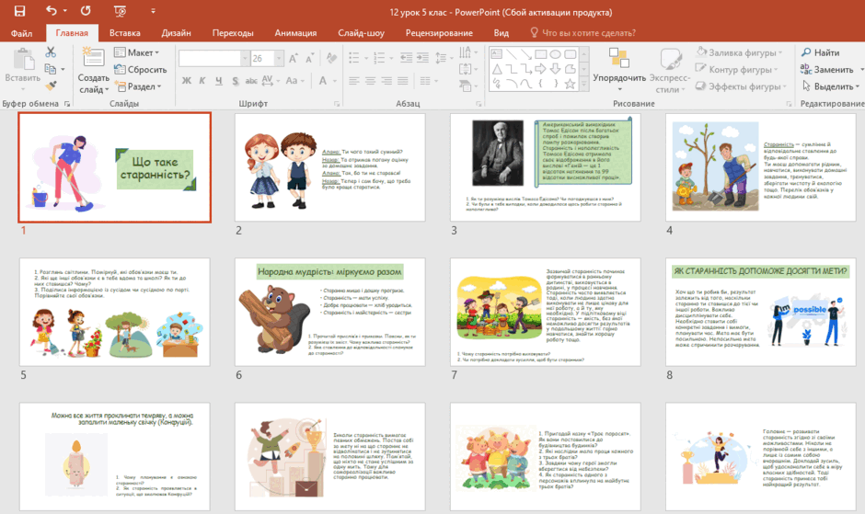Open the Раздел section dropdown
Viewport: 865px width, 514px height.
tap(138, 86)
